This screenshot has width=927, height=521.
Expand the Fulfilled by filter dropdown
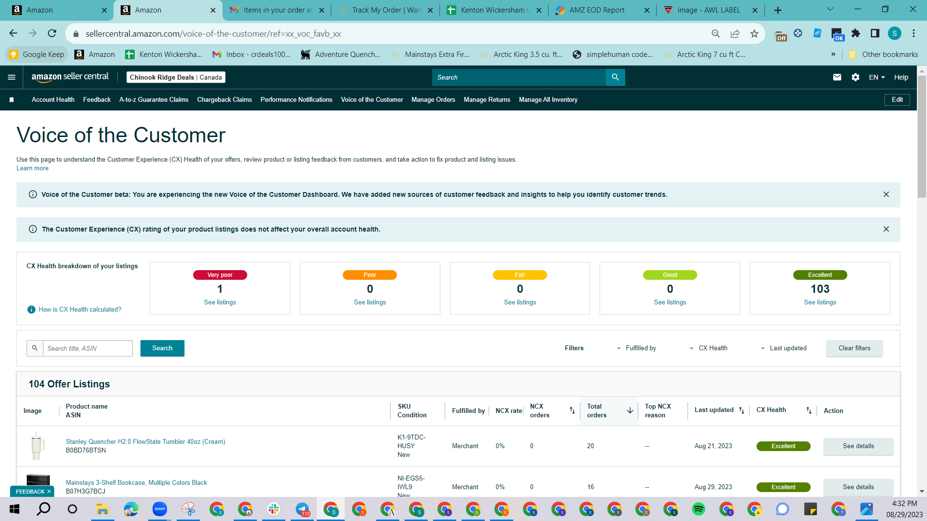pyautogui.click(x=636, y=348)
